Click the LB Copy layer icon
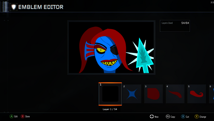This screenshot has height=121, width=214. [168, 117]
